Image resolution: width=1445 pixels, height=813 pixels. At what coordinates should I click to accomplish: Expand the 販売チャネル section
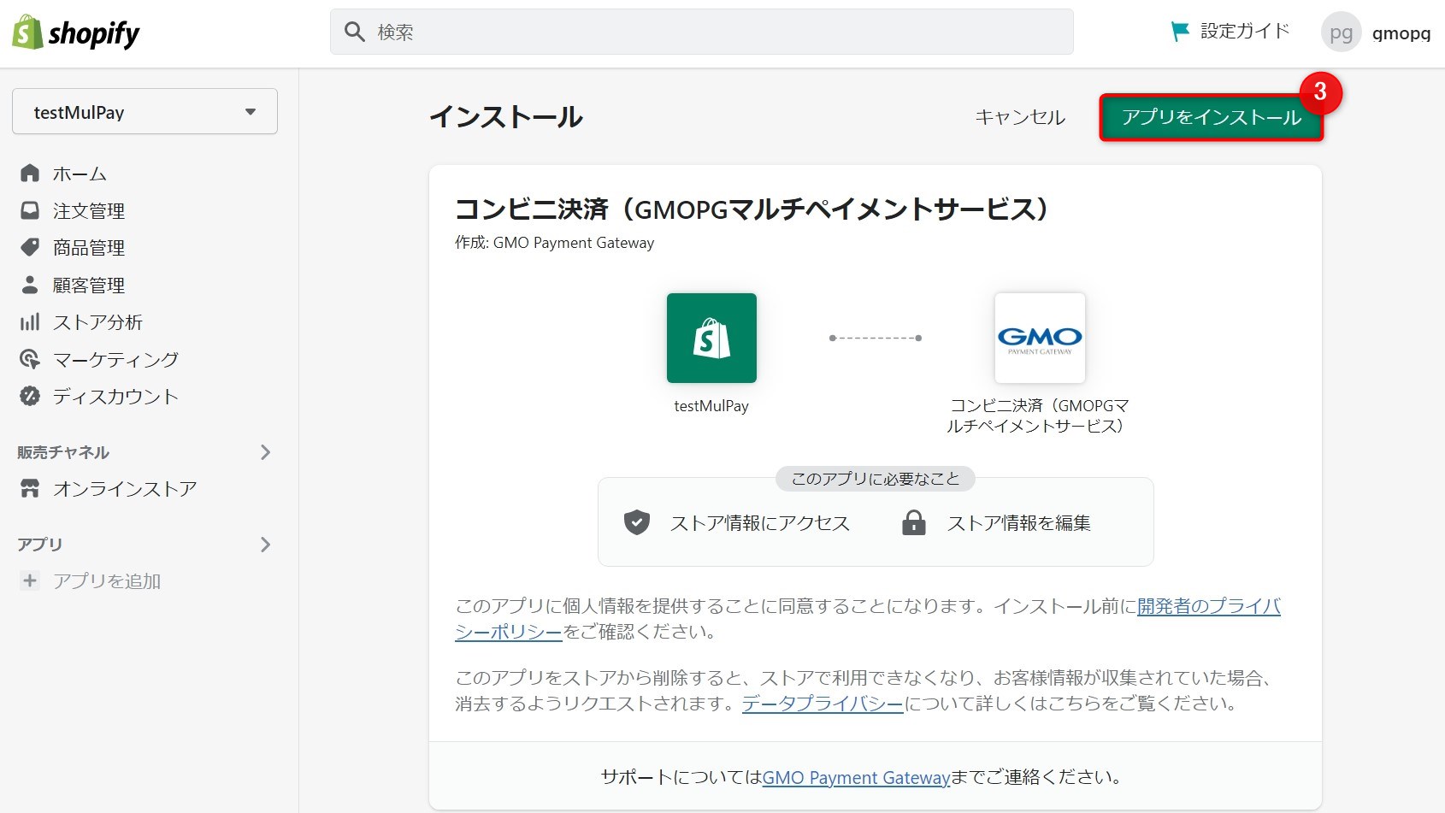point(266,452)
